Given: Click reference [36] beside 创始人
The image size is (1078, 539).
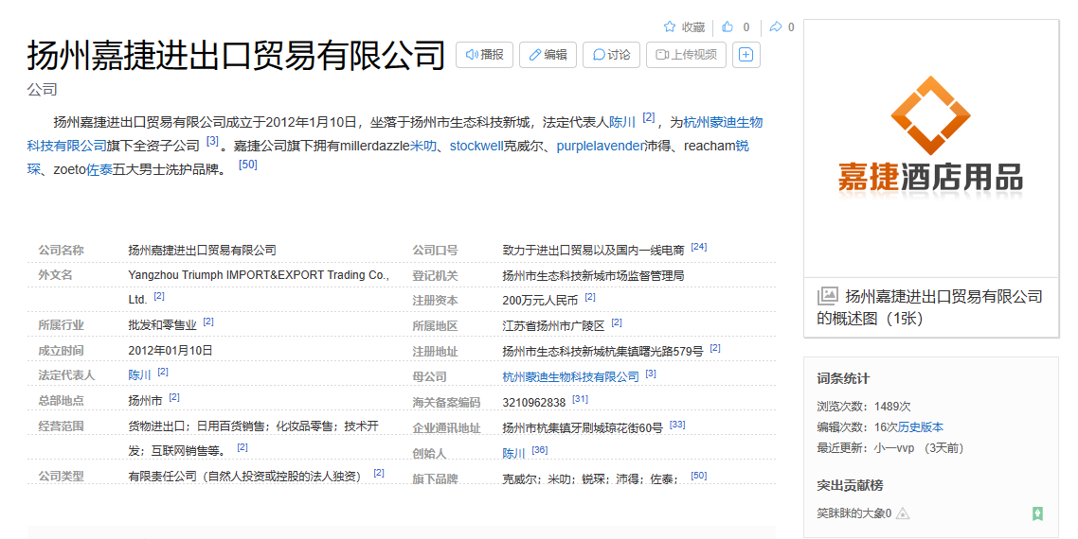Looking at the screenshot, I should tap(540, 450).
